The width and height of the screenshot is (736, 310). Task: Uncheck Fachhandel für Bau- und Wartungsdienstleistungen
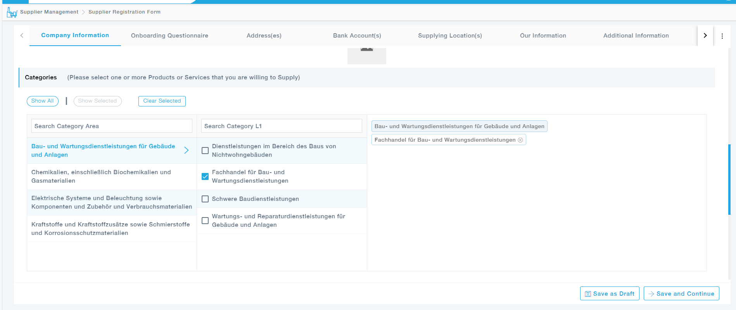[x=205, y=176]
